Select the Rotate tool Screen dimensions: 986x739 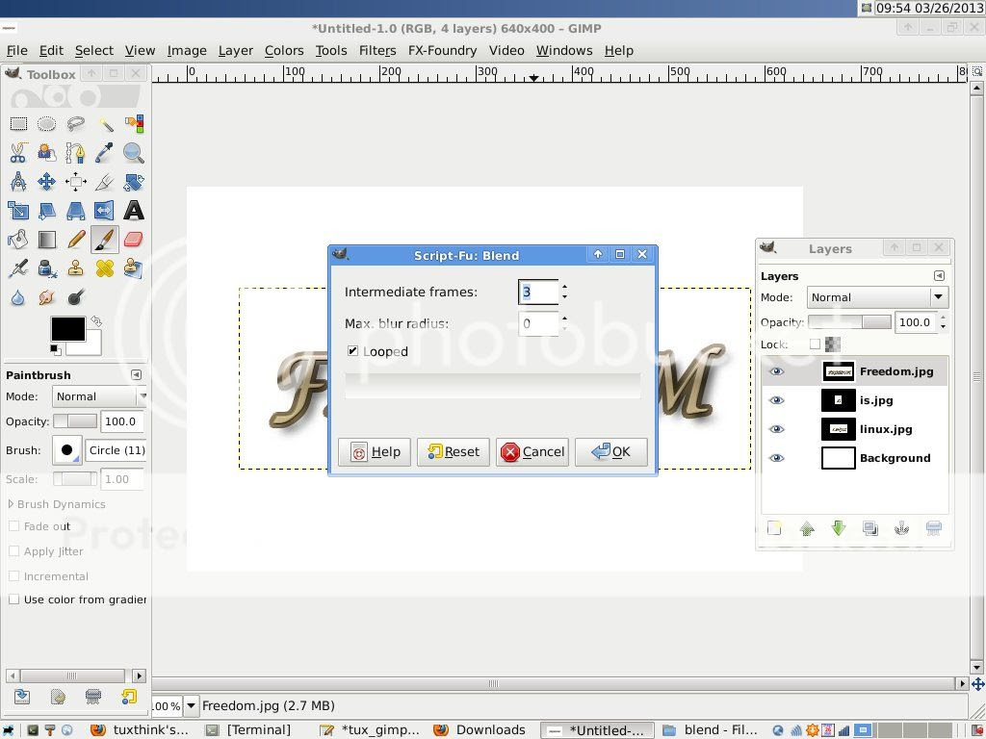(x=134, y=182)
